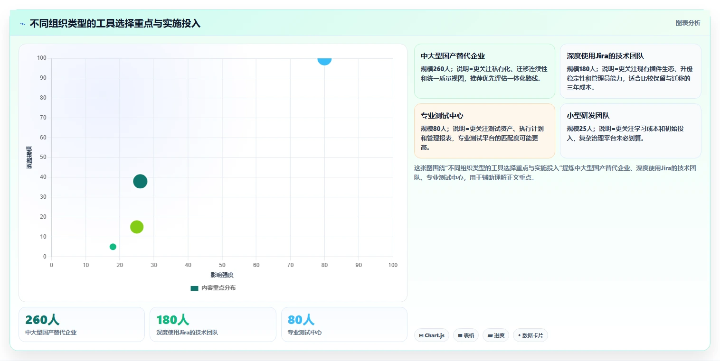This screenshot has width=720, height=361.
Task: Click the lightning icon beside the title
Action: [x=23, y=24]
